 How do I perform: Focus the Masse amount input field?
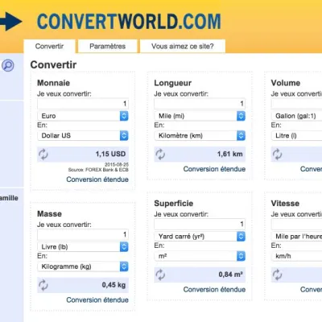point(83,234)
